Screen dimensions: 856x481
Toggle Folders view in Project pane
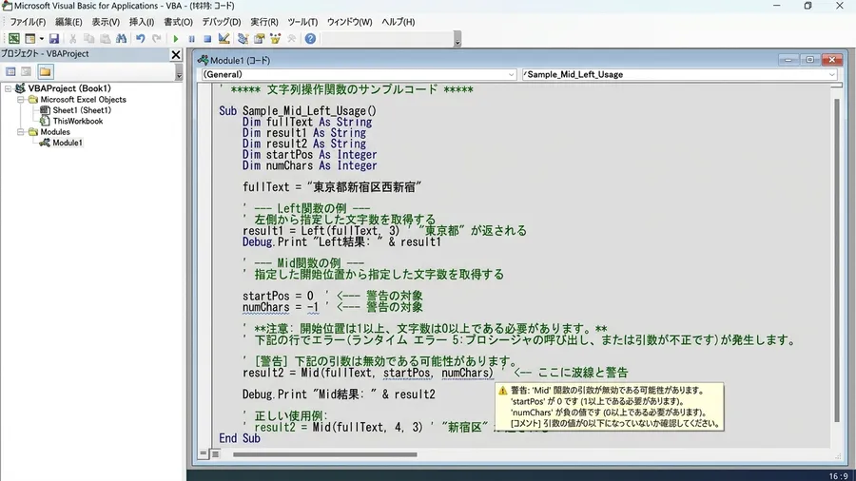[x=46, y=71]
